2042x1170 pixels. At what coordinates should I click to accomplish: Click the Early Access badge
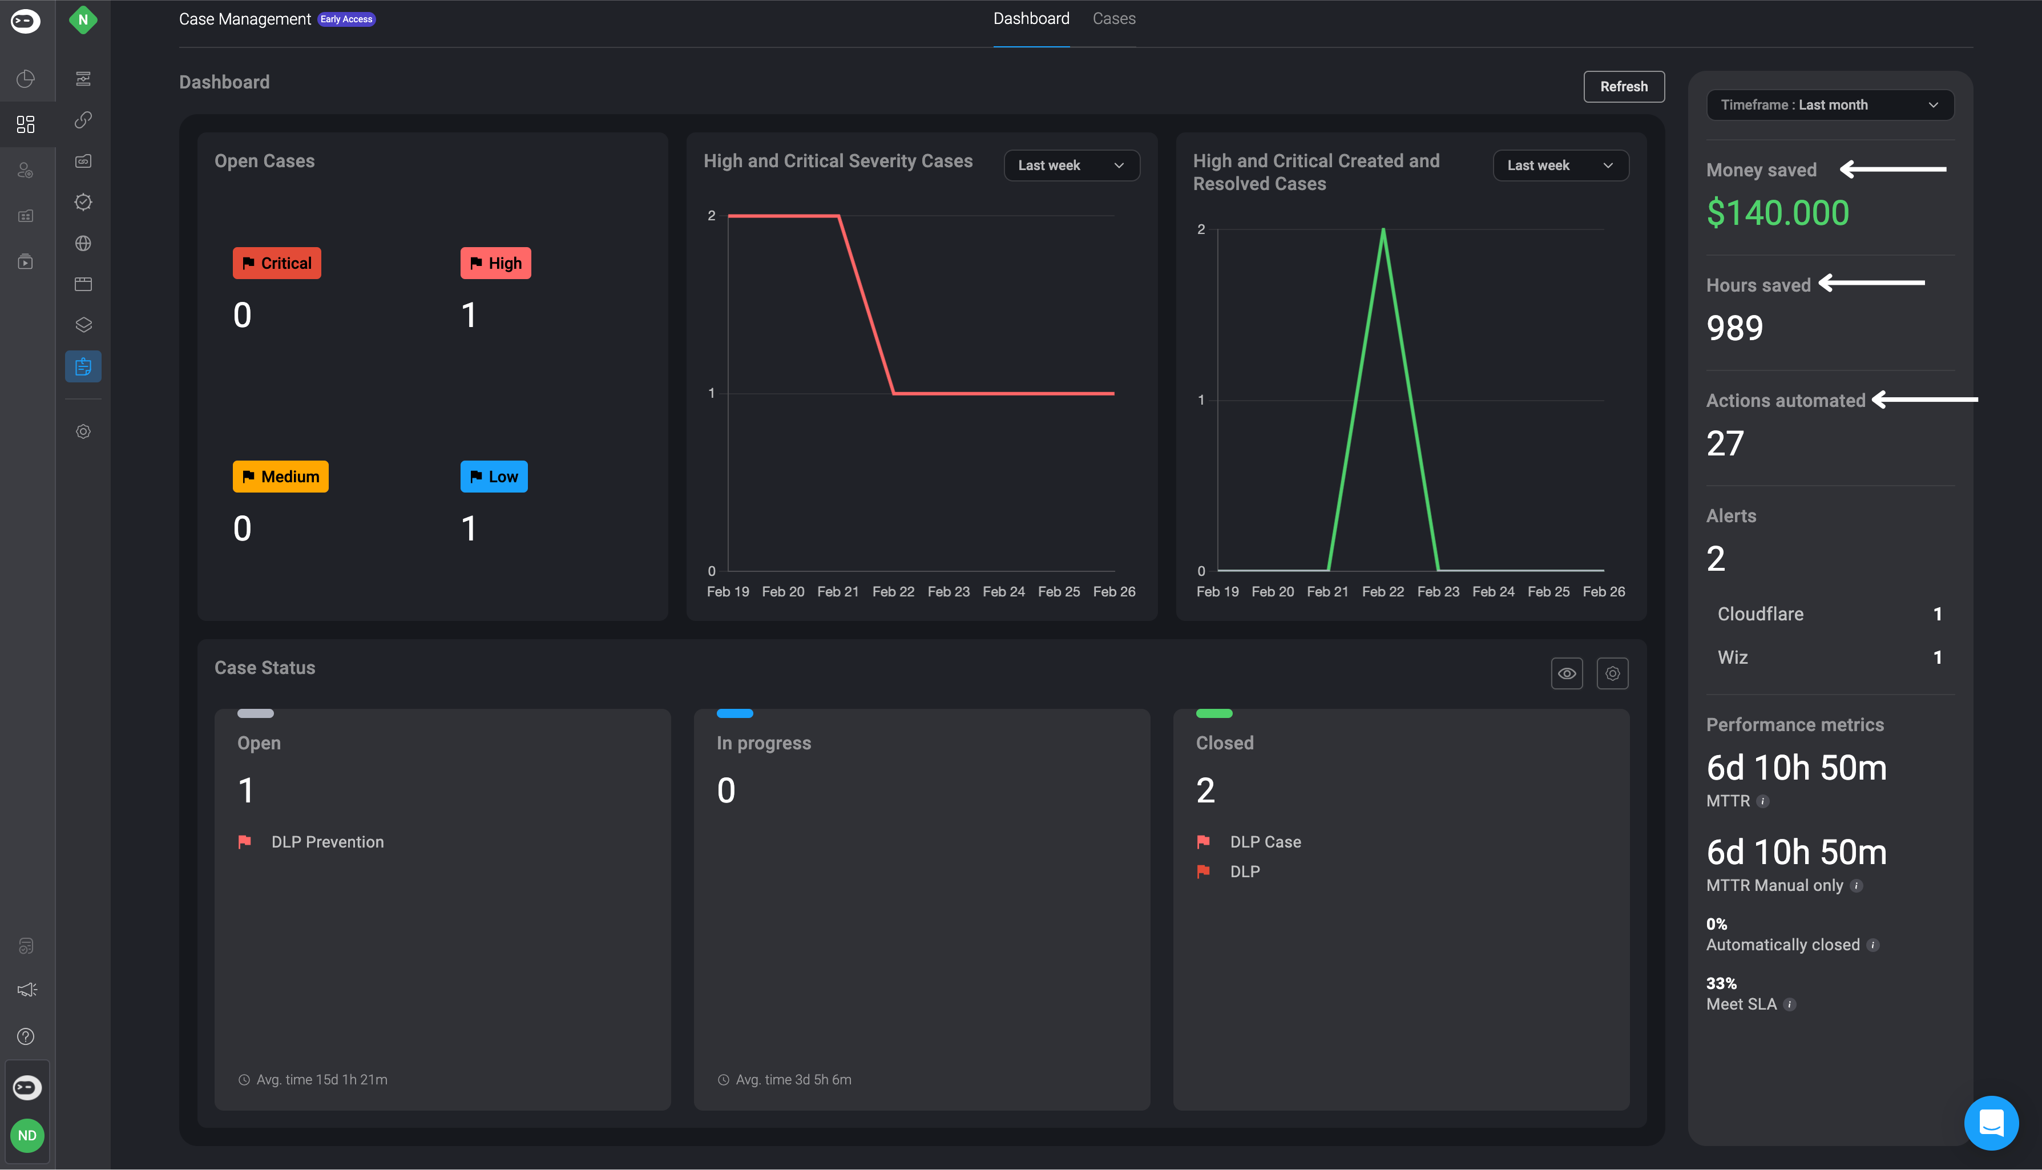pyautogui.click(x=346, y=19)
